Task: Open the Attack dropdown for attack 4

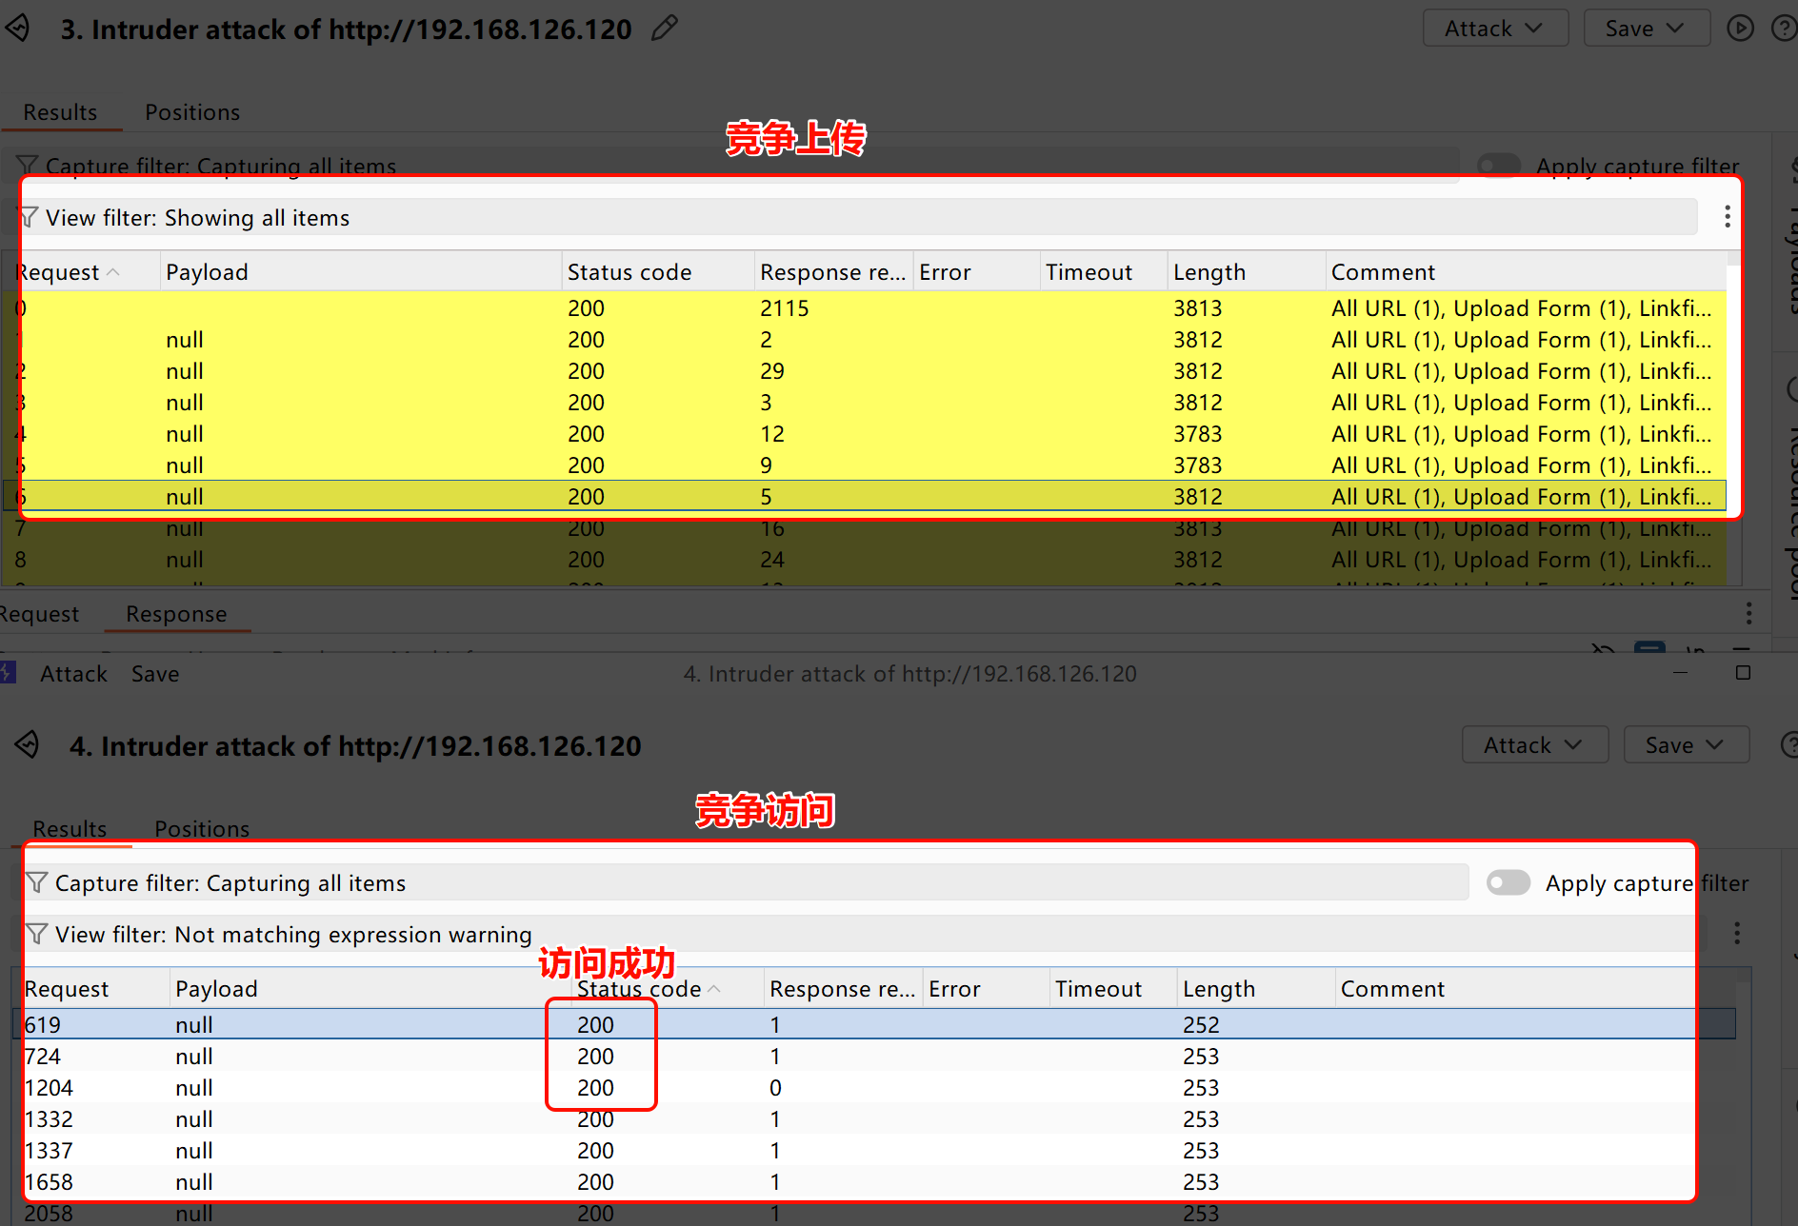Action: pos(1533,745)
